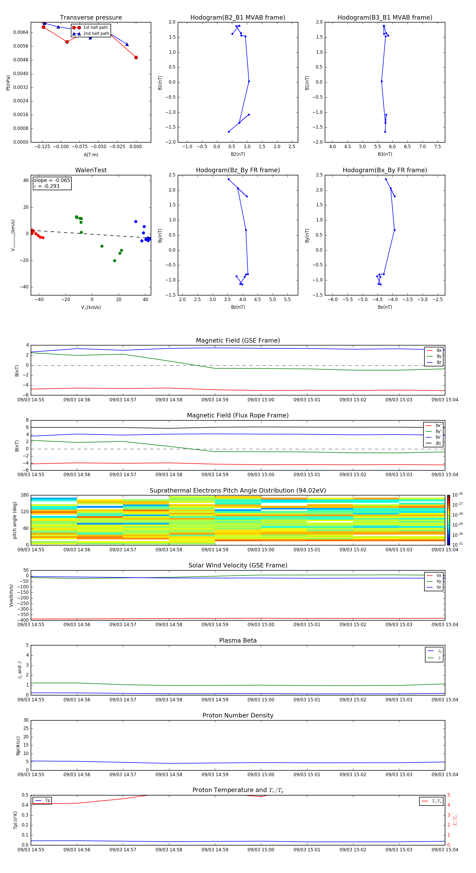Click the "09/03 14:59" tick under Proton Temperature

(x=215, y=850)
